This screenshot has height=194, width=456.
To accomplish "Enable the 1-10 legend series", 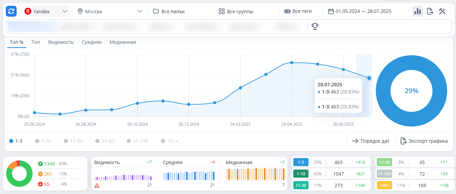I will pos(43,141).
